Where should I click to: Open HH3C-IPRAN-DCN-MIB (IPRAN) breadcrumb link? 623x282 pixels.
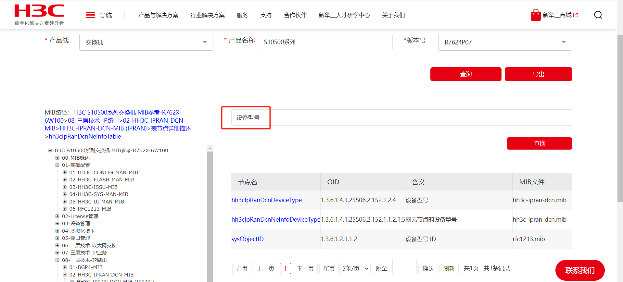click(x=103, y=129)
